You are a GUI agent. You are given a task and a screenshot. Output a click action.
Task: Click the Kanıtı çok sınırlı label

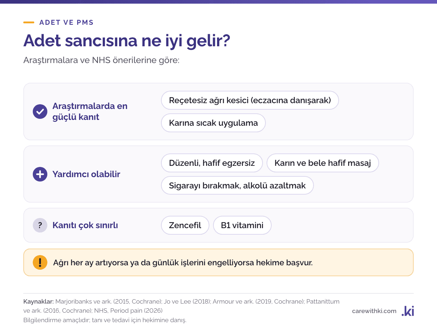[x=85, y=225]
